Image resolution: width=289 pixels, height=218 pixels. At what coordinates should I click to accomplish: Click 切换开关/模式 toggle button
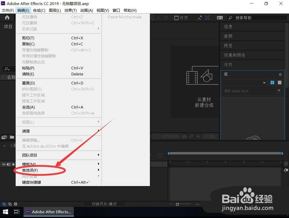pyautogui.click(x=104, y=204)
